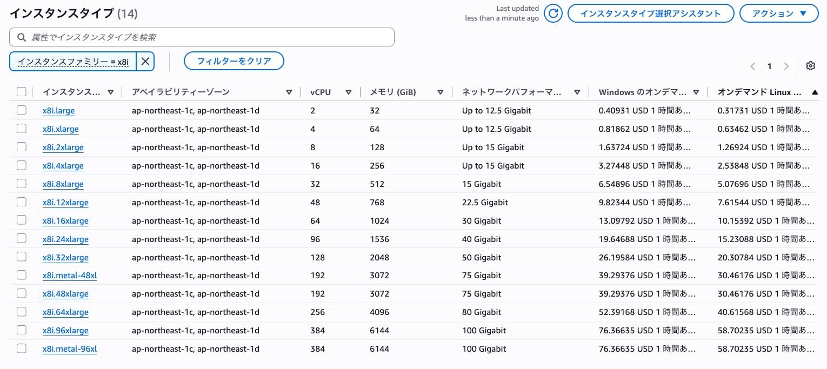
Task: Sort by インスタンス column arrow
Action: tap(111, 92)
